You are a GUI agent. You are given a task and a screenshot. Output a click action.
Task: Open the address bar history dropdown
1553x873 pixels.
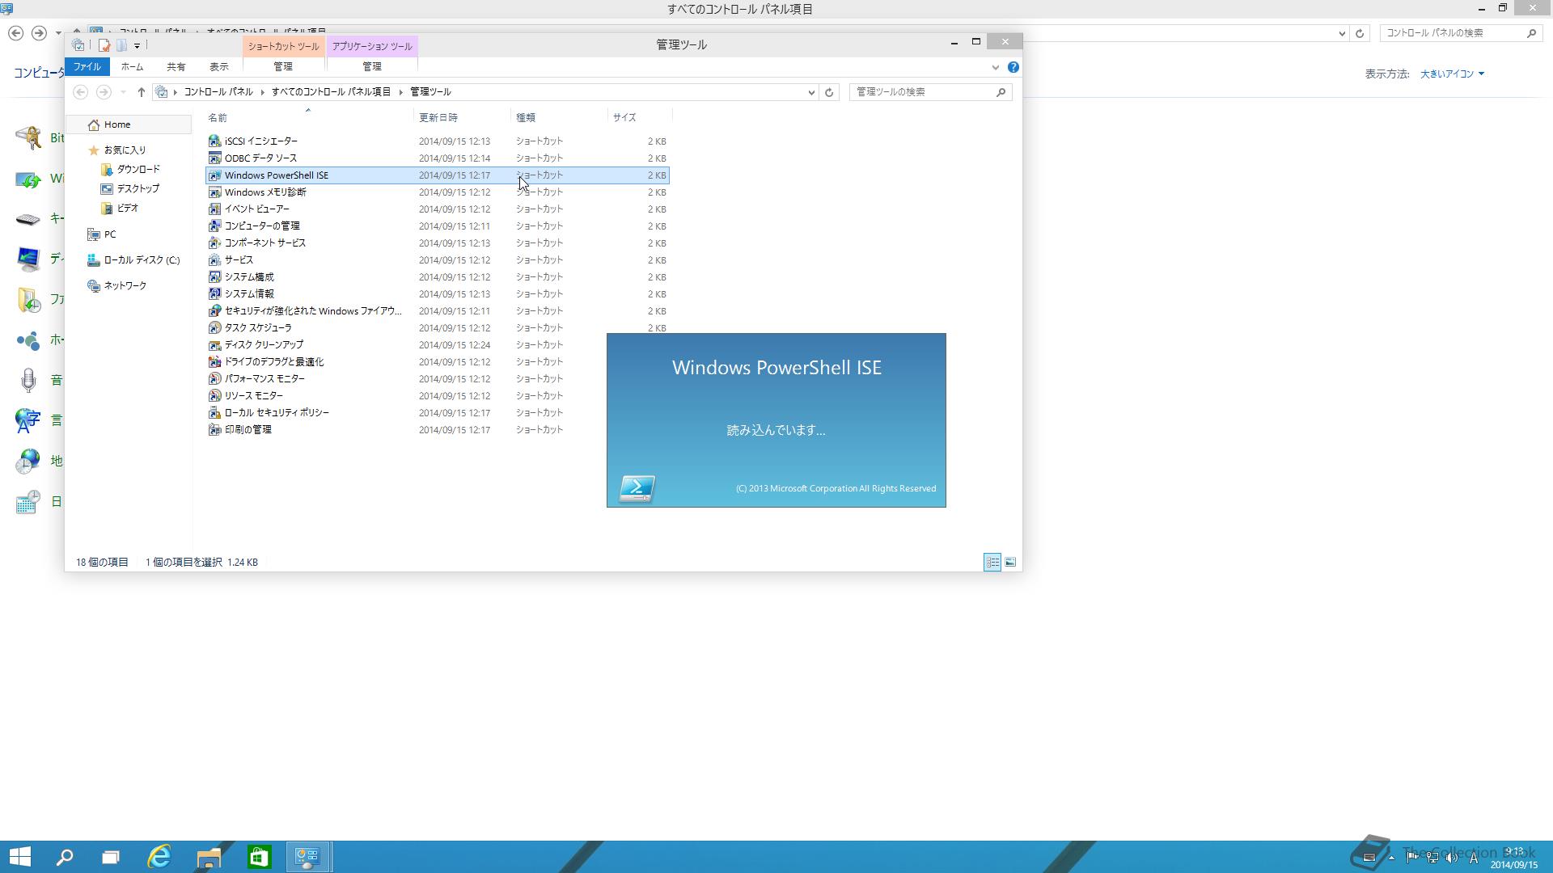811,92
